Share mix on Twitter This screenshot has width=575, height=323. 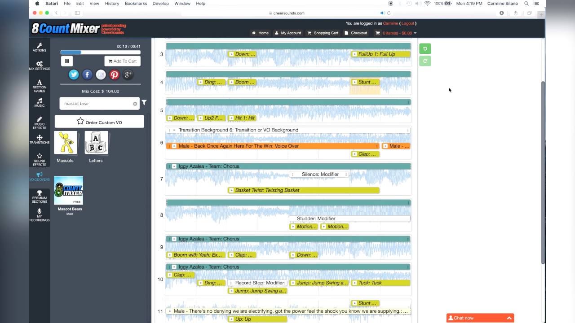coord(74,74)
